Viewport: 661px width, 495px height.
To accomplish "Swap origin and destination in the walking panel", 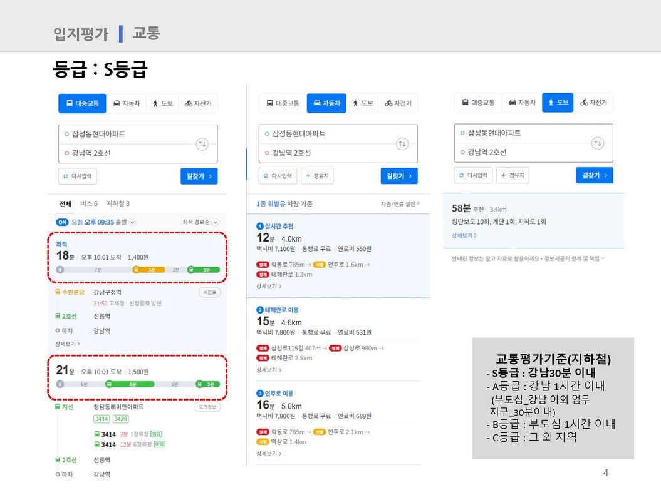I will (598, 143).
